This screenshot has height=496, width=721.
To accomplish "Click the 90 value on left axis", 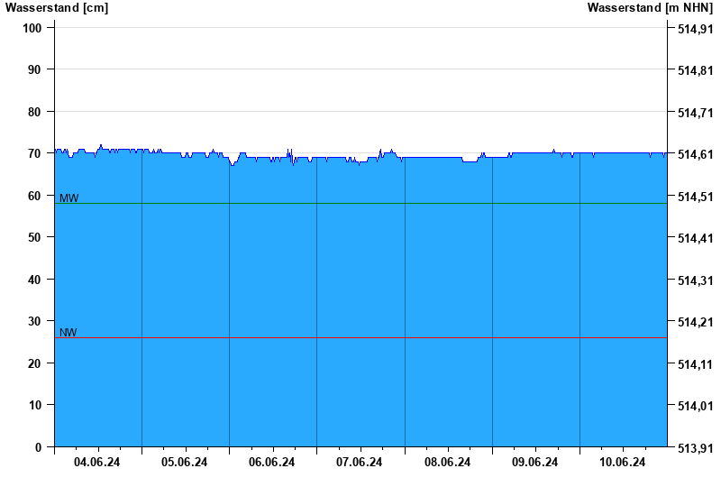I will [34, 70].
